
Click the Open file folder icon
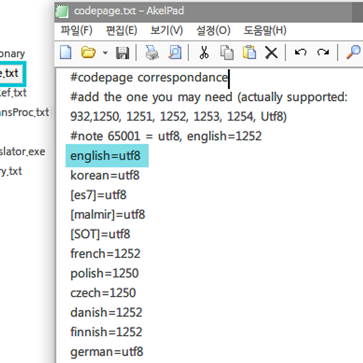(x=88, y=52)
